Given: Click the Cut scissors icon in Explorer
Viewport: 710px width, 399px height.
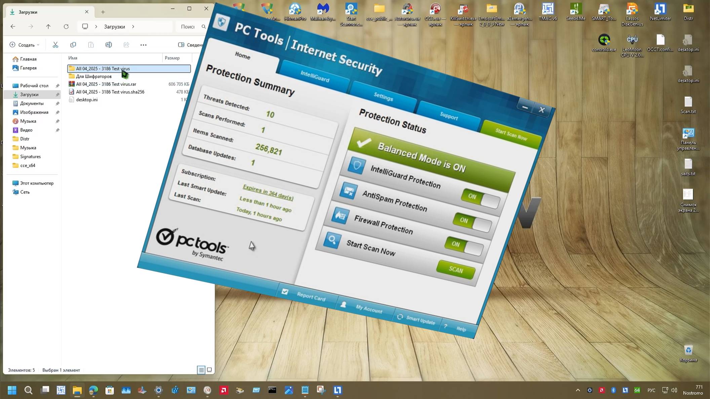Looking at the screenshot, I should click(x=55, y=45).
